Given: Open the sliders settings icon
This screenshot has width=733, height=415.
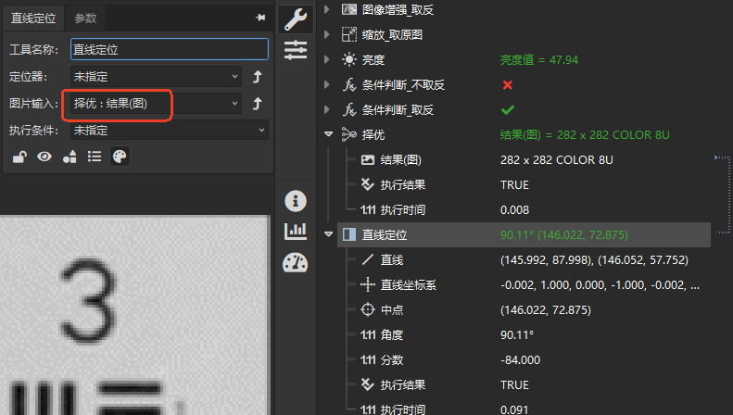Looking at the screenshot, I should [x=296, y=50].
